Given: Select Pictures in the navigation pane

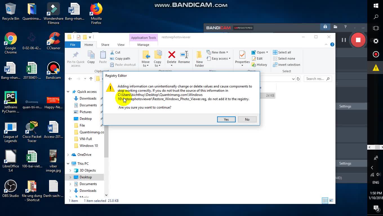Looking at the screenshot, I should 86,112.
